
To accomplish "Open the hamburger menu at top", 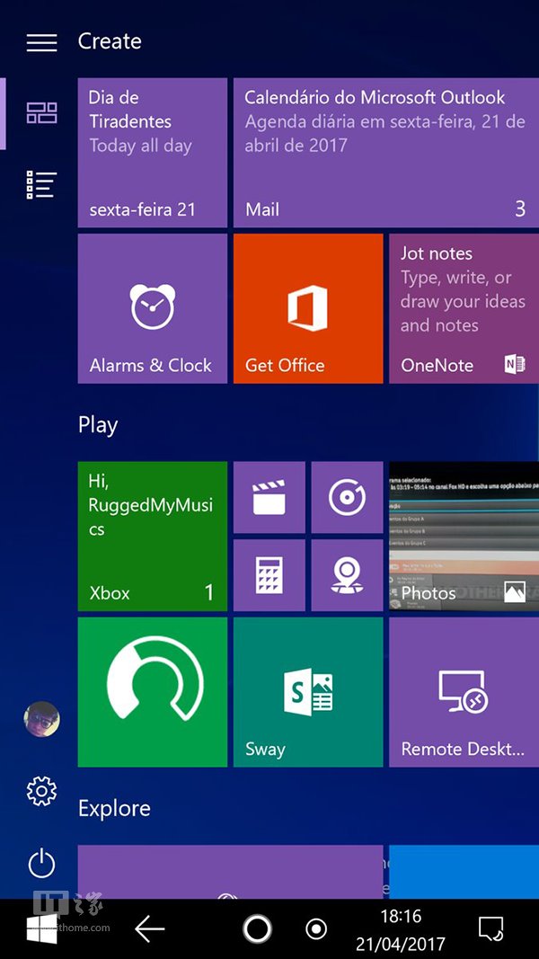I will tap(41, 42).
